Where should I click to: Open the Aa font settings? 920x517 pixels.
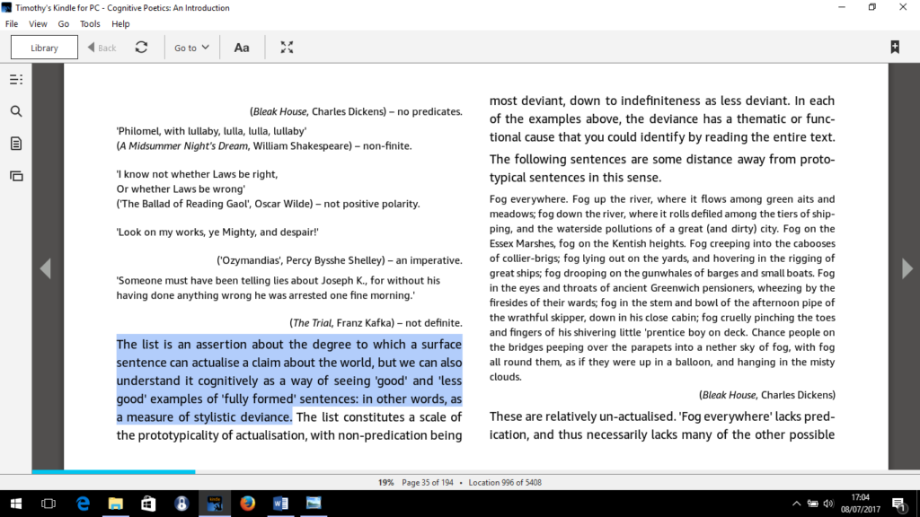pos(242,48)
